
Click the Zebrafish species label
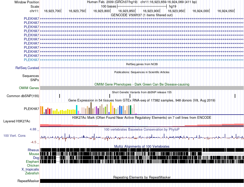pyautogui.click(x=32, y=173)
